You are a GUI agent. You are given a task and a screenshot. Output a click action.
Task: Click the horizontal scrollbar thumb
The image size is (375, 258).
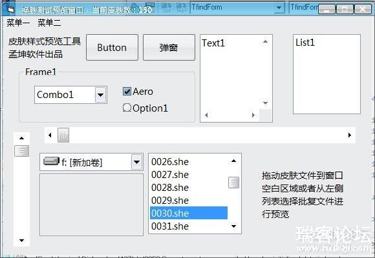click(63, 135)
